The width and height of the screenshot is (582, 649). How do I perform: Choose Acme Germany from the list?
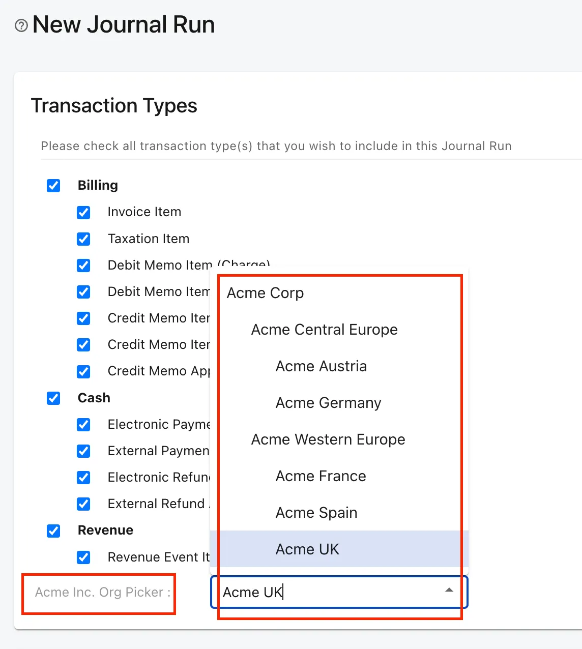(x=339, y=403)
